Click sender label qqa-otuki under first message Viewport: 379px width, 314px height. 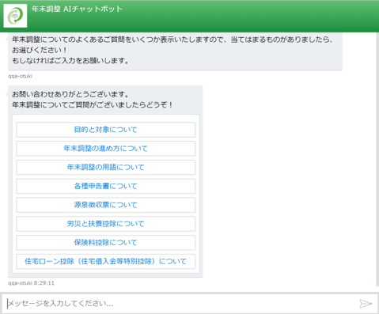click(x=20, y=76)
